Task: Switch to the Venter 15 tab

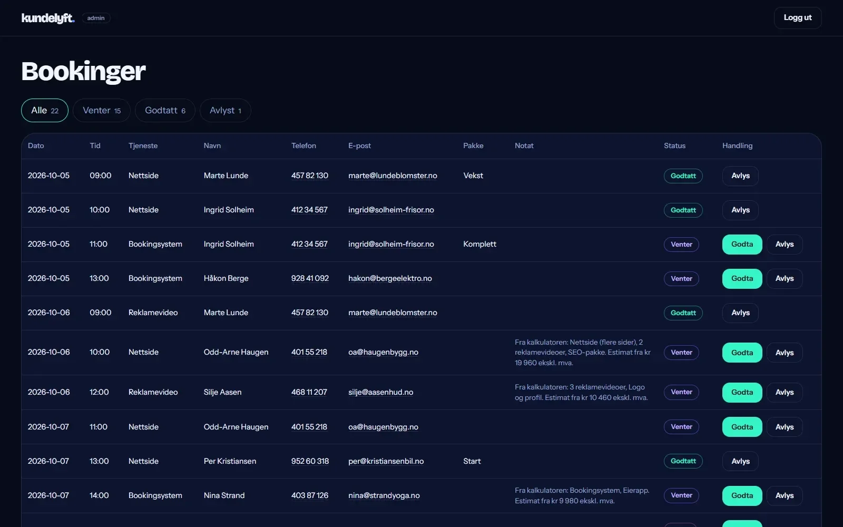Action: click(102, 110)
